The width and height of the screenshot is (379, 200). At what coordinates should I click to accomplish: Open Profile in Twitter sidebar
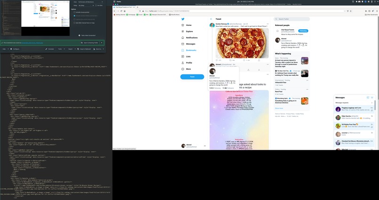point(187,63)
